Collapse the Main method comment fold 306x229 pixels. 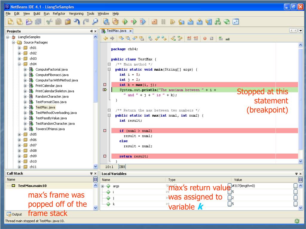tap(109, 64)
